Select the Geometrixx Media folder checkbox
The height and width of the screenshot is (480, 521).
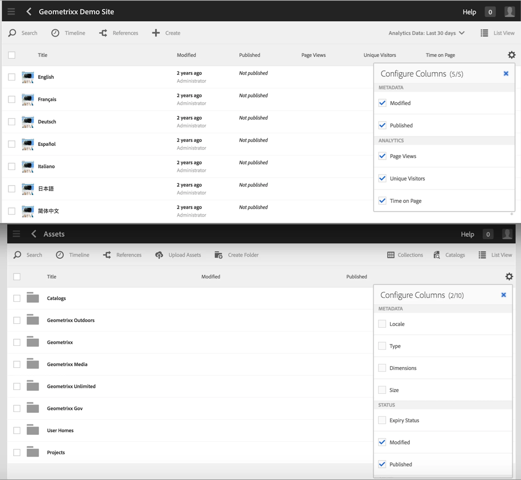17,364
